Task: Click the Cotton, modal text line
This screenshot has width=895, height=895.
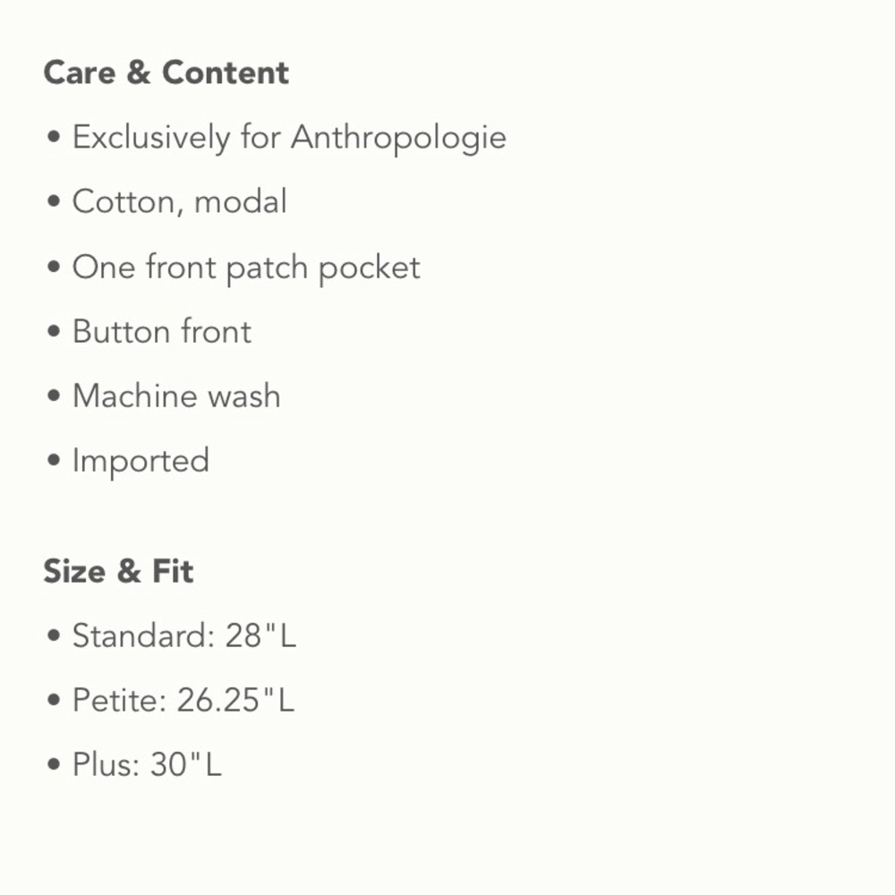Action: coord(180,202)
